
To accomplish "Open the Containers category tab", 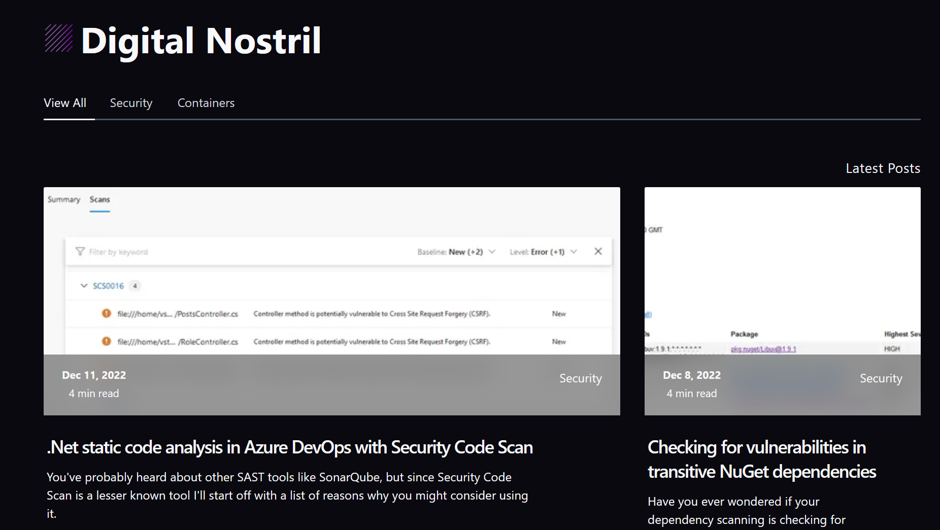I will (206, 103).
